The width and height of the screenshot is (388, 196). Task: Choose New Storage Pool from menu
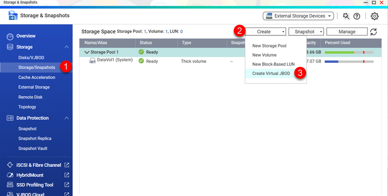(269, 46)
